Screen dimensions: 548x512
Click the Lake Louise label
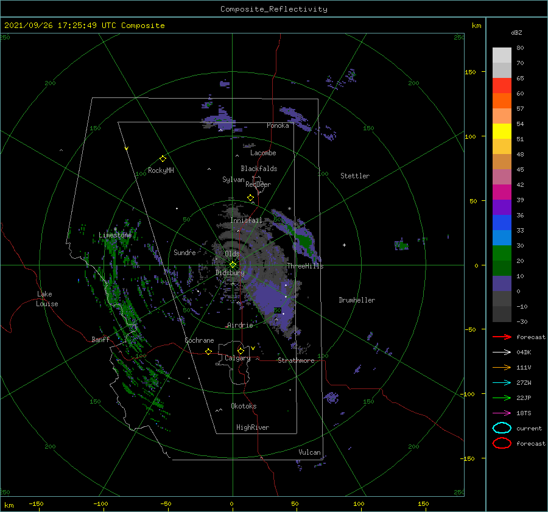pyautogui.click(x=47, y=299)
